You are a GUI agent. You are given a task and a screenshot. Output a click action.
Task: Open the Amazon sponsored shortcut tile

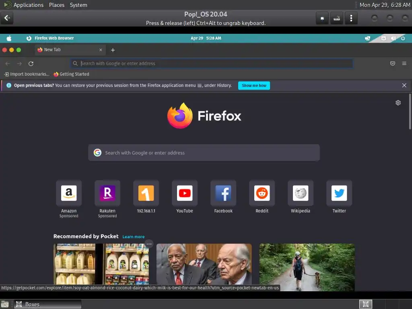(69, 193)
